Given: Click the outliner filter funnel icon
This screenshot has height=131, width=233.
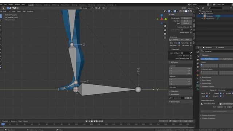Looking at the screenshot, I should pyautogui.click(x=231, y=8).
